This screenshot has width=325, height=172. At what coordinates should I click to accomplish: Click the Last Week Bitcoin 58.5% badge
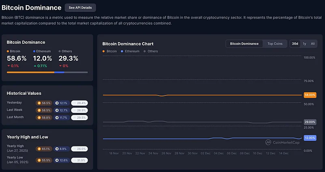tap(44, 110)
